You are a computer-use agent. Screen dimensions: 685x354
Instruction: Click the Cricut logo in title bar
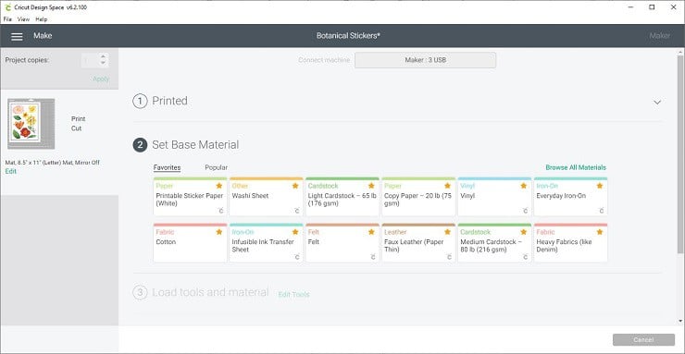(7, 7)
